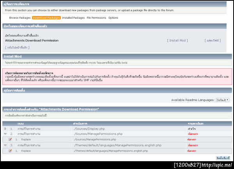
Task: Collapse row 2 ManagePermissions.php triangle
Action: pos(5,134)
